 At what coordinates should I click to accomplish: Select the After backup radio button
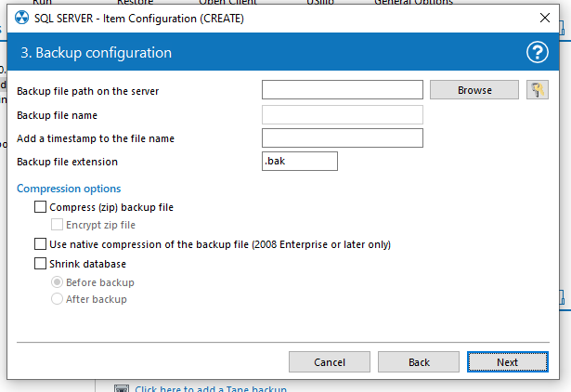click(58, 299)
